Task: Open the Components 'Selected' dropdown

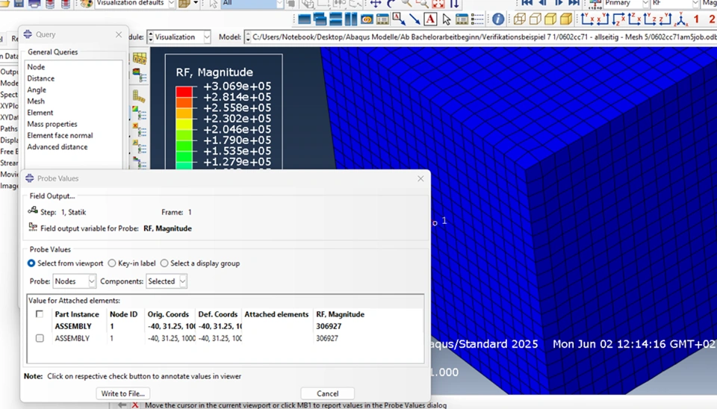Action: (167, 281)
